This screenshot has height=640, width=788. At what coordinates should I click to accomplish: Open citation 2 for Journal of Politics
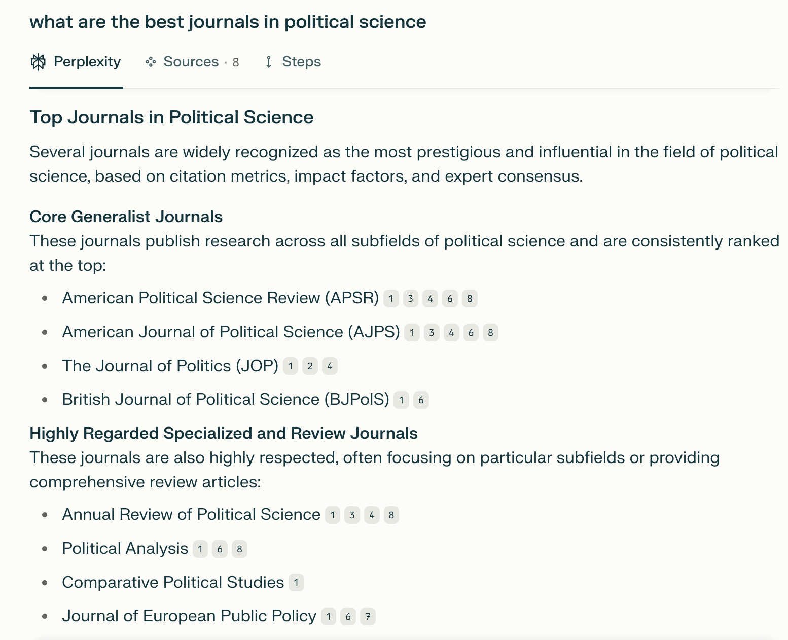(x=310, y=366)
